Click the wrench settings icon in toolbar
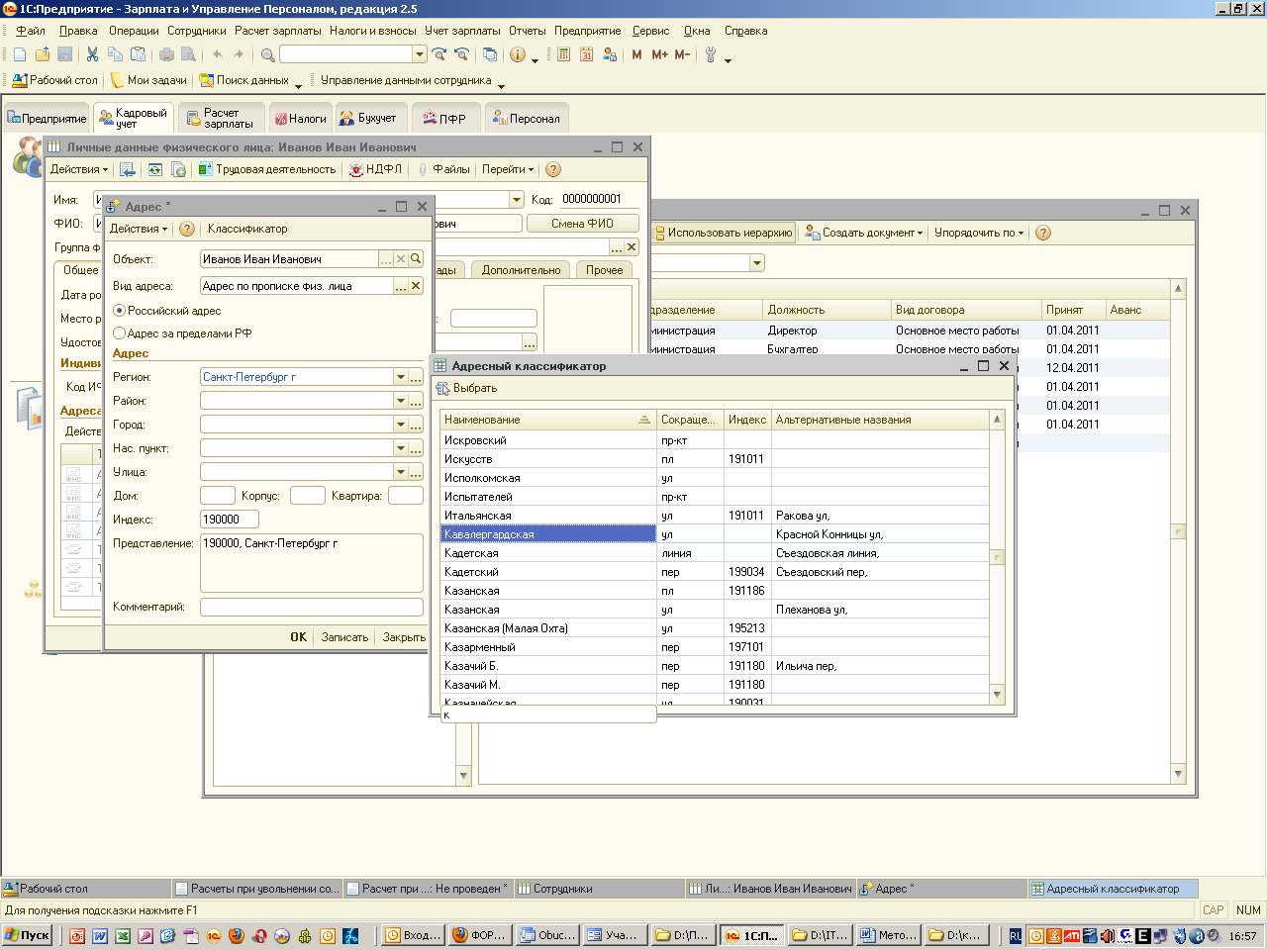This screenshot has height=950, width=1267. click(x=711, y=54)
